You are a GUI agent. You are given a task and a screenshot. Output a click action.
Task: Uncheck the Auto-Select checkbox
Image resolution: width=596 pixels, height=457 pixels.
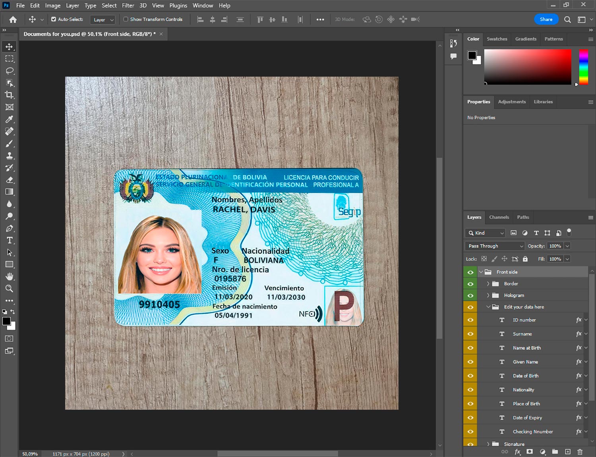[x=54, y=19]
